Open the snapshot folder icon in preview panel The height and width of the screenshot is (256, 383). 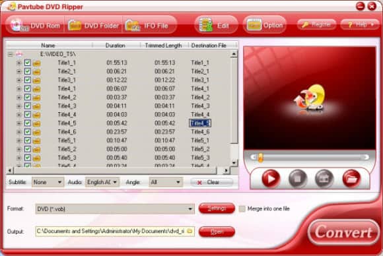(351, 179)
